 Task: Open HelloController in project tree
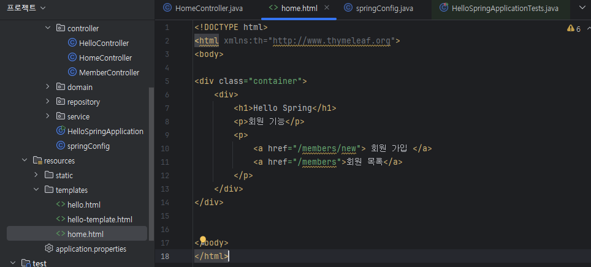(104, 43)
